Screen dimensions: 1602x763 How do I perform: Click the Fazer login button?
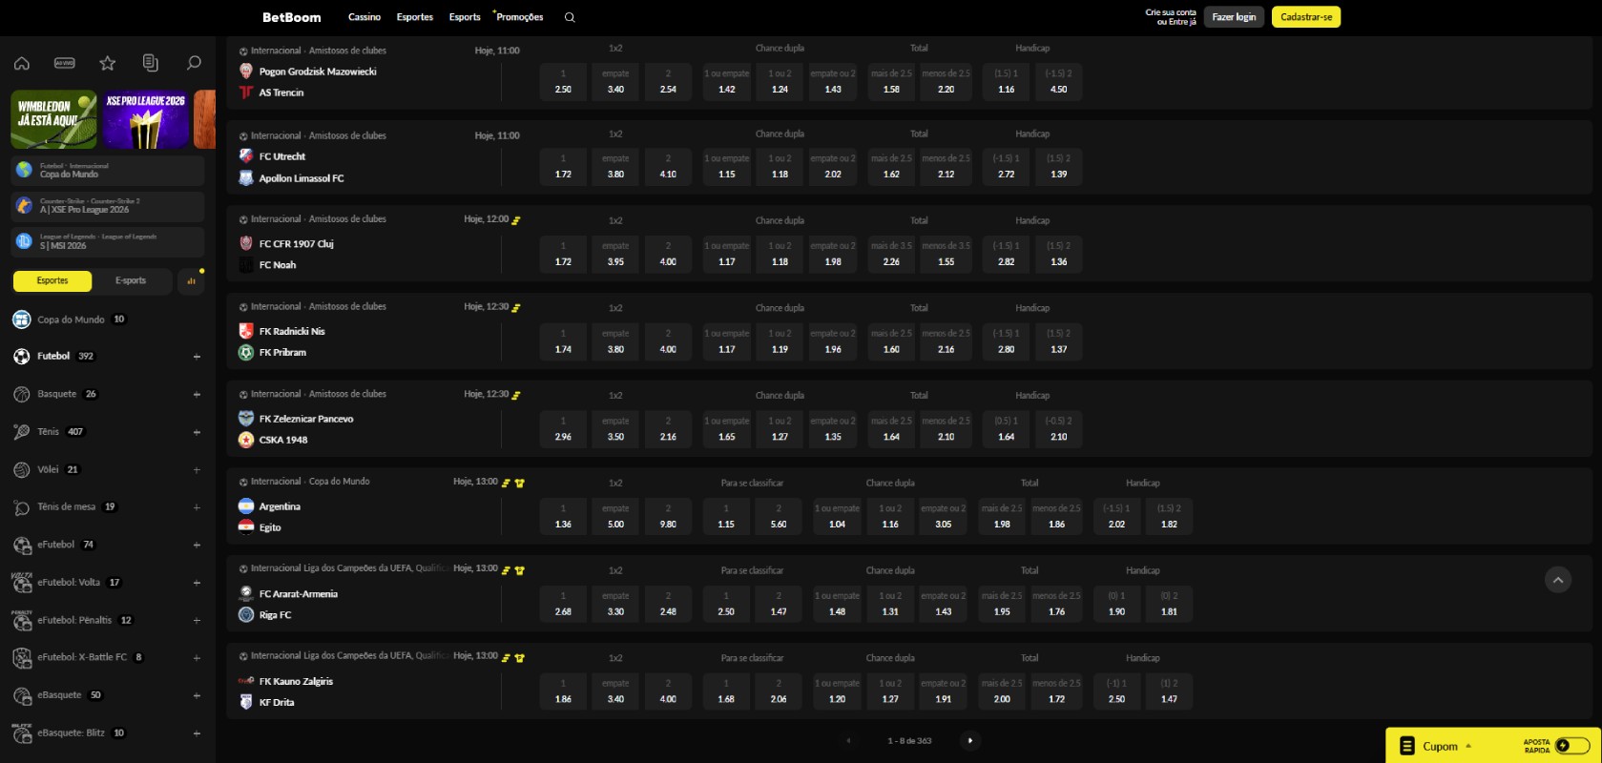(1234, 17)
